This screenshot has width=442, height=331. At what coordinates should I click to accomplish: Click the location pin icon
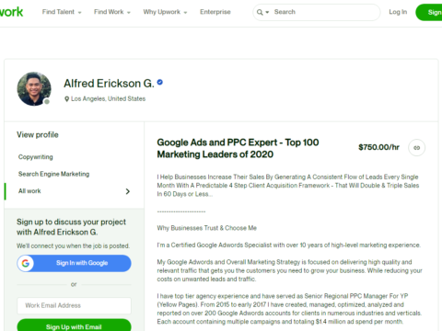(x=66, y=99)
